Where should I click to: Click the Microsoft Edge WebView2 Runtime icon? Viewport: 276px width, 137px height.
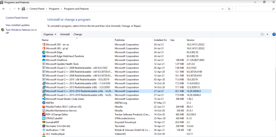click(x=44, y=56)
